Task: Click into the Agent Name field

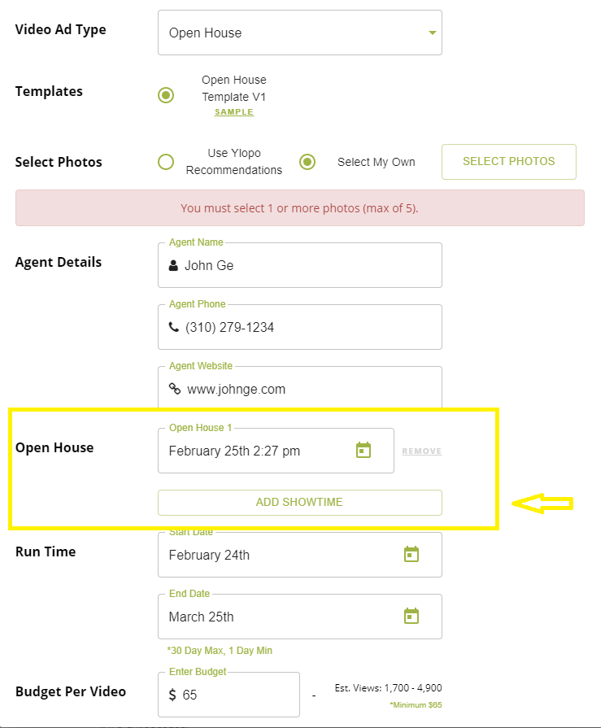Action: tap(309, 265)
